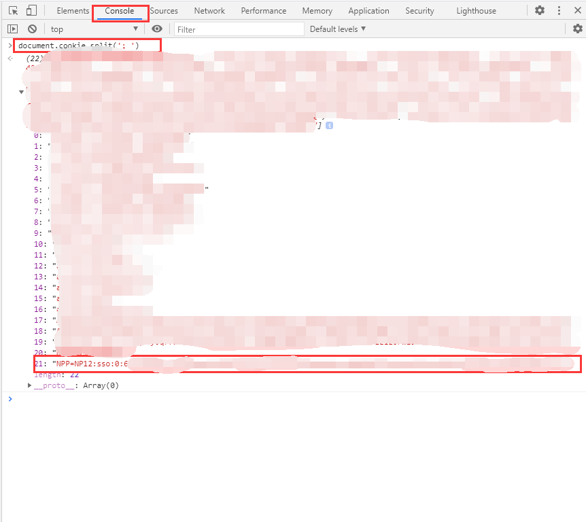Select array item 21 NPP cookie entry
The image size is (586, 522).
pos(88,364)
